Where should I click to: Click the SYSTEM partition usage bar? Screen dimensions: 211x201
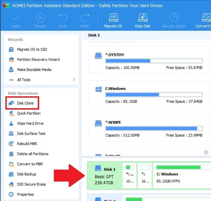[x=154, y=61]
